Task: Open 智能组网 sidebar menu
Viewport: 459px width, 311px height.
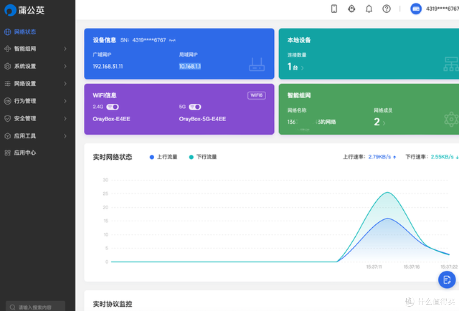Action: click(37, 49)
